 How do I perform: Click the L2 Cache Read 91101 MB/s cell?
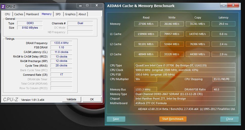pos(146,44)
